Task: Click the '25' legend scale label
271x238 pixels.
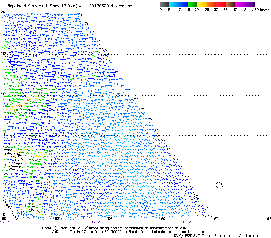Action: (207, 10)
